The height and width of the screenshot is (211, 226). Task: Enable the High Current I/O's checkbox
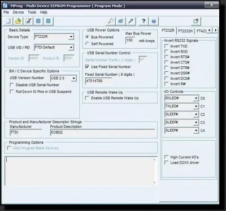(x=167, y=157)
